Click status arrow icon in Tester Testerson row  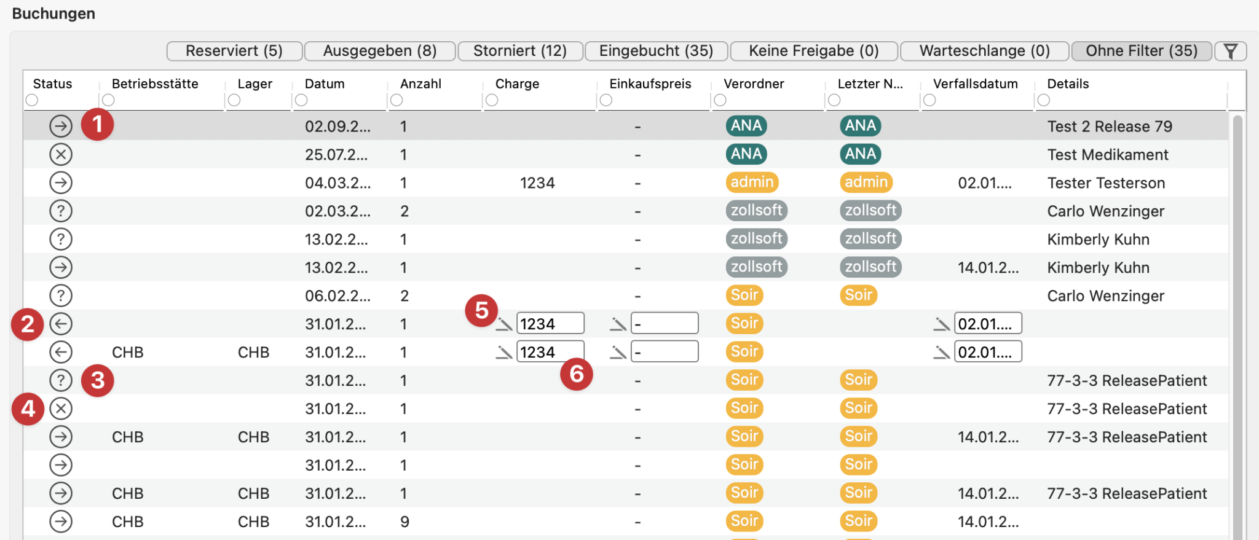[61, 182]
